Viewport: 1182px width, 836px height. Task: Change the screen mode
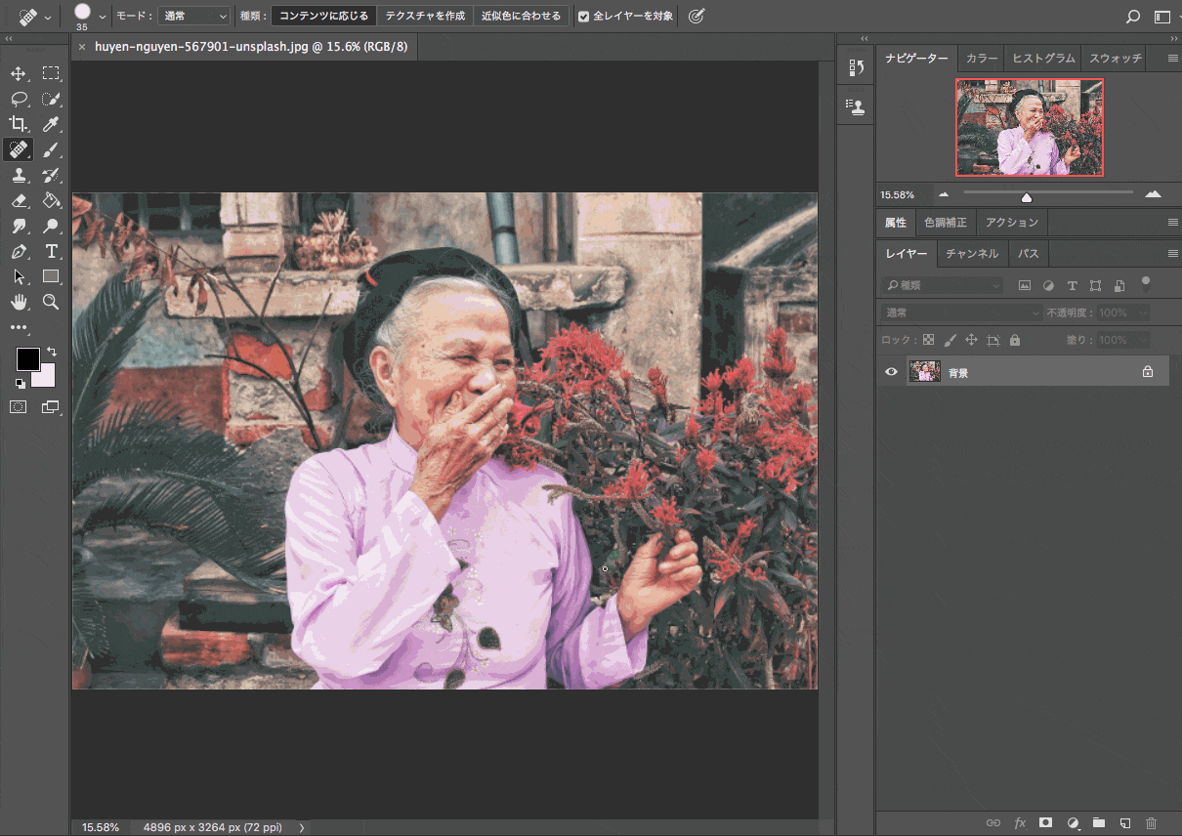click(51, 407)
